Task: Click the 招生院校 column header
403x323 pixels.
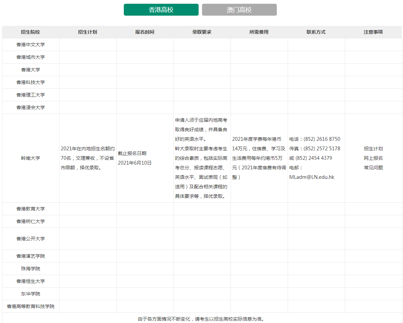Action: pyautogui.click(x=31, y=32)
